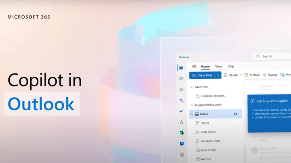
Task: Click the Sweep toolbar button
Action: [x=270, y=75]
